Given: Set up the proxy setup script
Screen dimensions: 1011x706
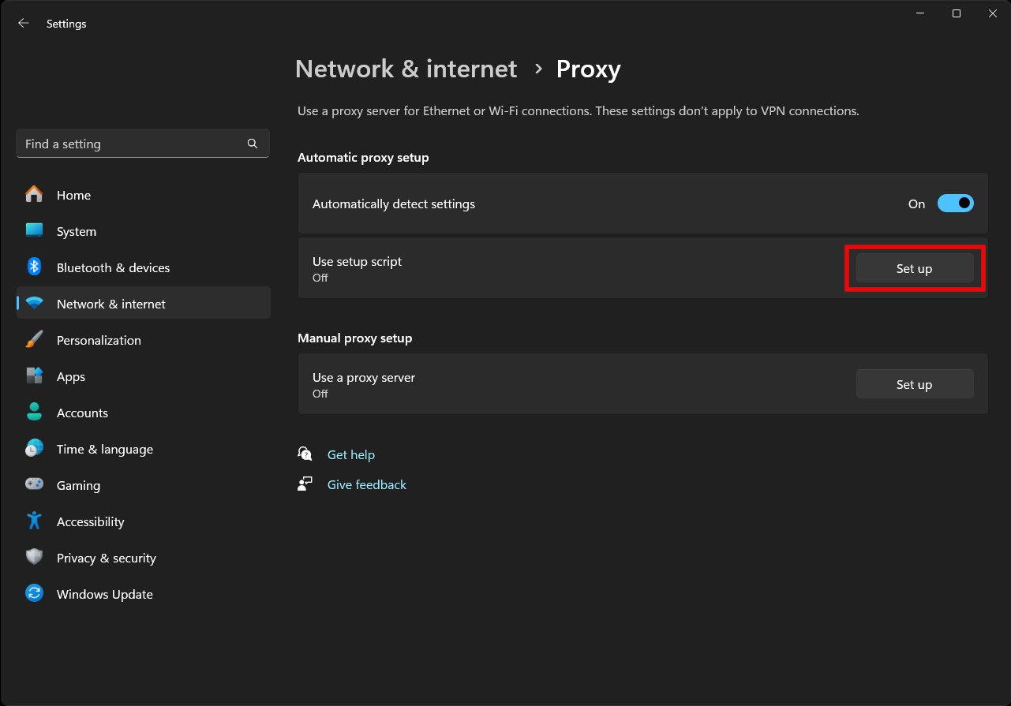Looking at the screenshot, I should pos(914,269).
